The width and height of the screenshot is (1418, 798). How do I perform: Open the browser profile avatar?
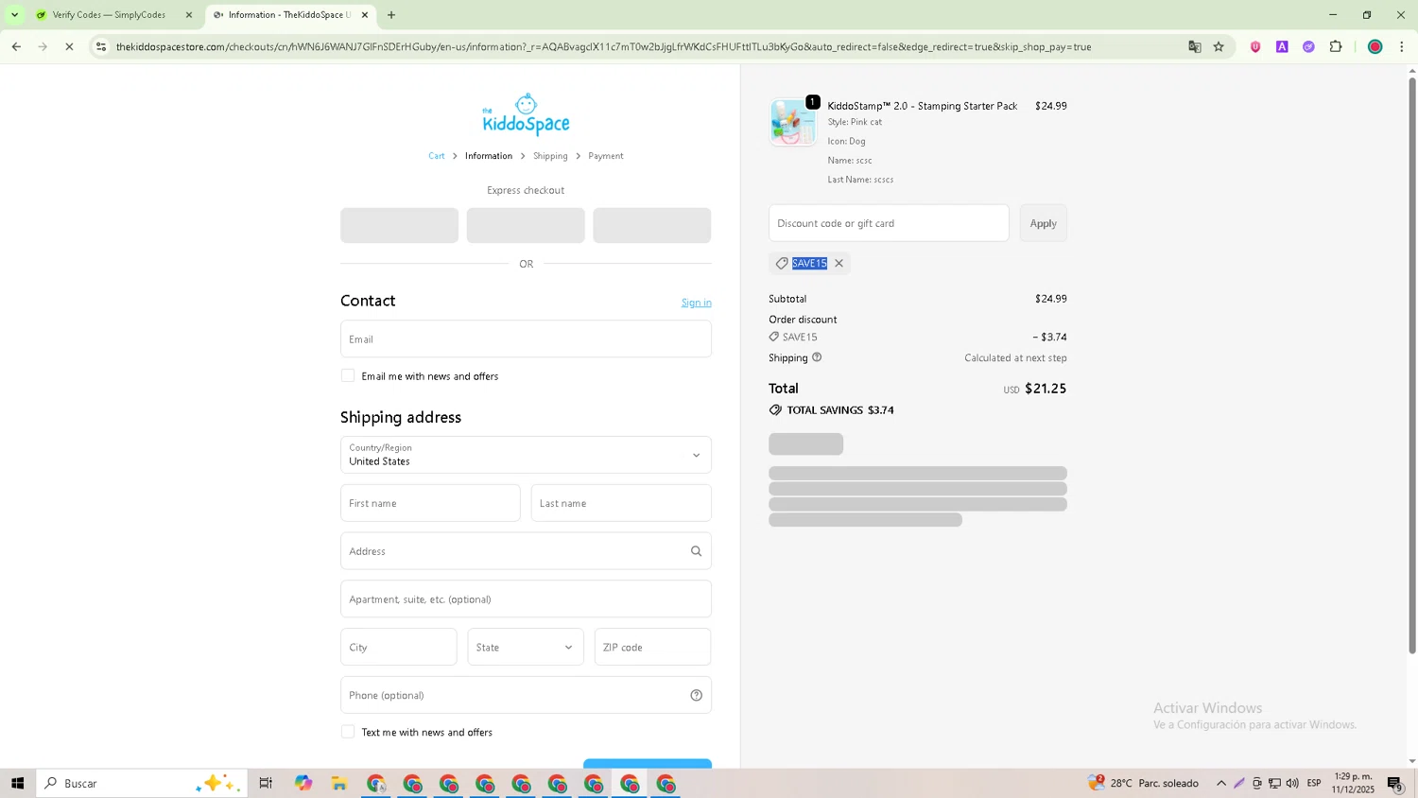click(x=1375, y=46)
